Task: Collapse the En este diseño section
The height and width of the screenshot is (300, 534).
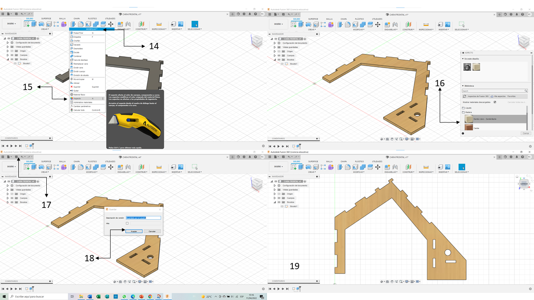Action: 463,59
